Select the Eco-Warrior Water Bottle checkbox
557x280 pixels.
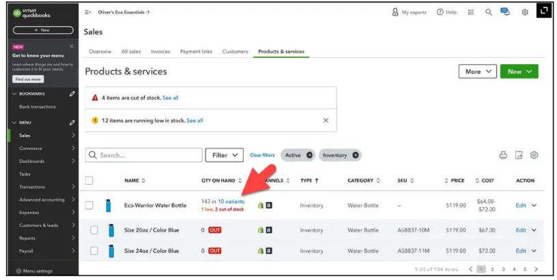coord(89,205)
